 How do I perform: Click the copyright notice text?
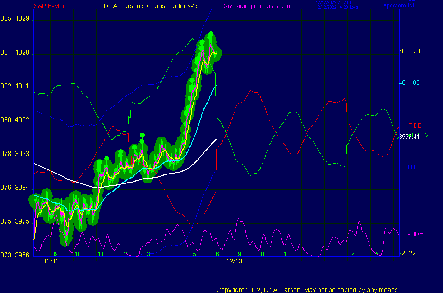pos(308,290)
